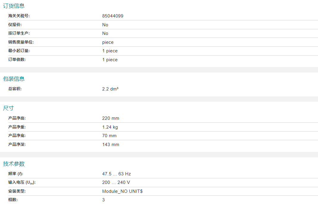Image resolution: width=318 pixels, height=207 pixels.
Task: Select the Module_NO UNIT$ mounting type value
Action: click(123, 191)
